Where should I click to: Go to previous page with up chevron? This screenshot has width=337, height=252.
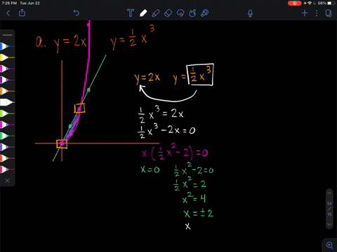point(329,193)
